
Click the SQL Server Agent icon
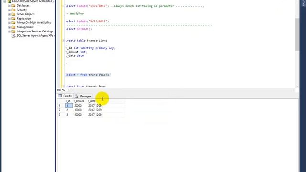(13, 36)
